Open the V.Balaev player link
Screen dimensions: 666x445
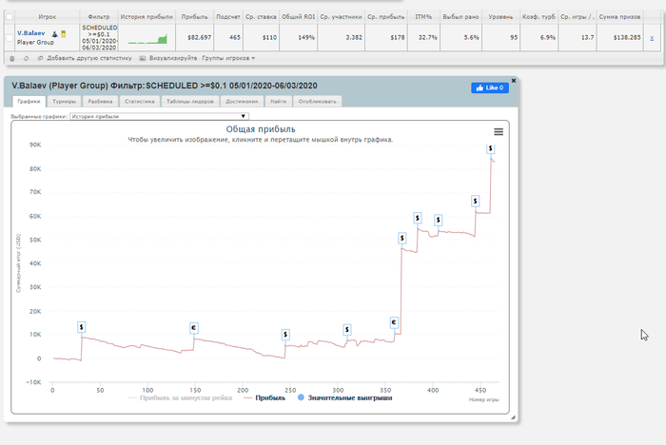pos(31,33)
